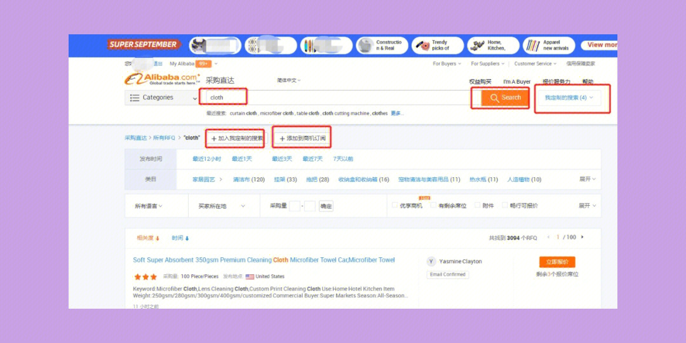Open the 我定制的搜索 (4) dropdown
The image size is (686, 343).
pos(569,98)
